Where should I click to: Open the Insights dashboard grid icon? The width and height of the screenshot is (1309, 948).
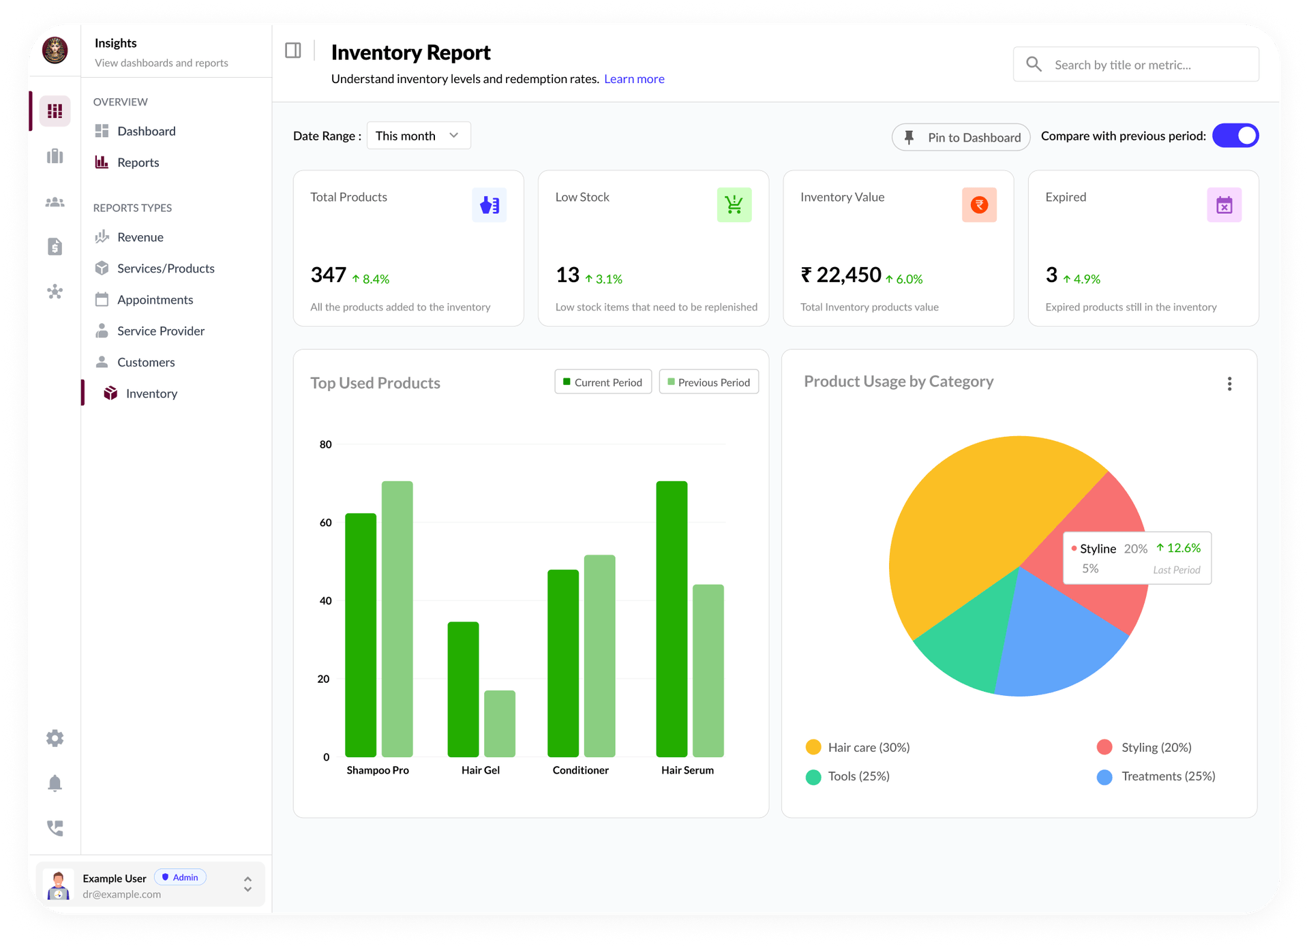click(x=55, y=110)
